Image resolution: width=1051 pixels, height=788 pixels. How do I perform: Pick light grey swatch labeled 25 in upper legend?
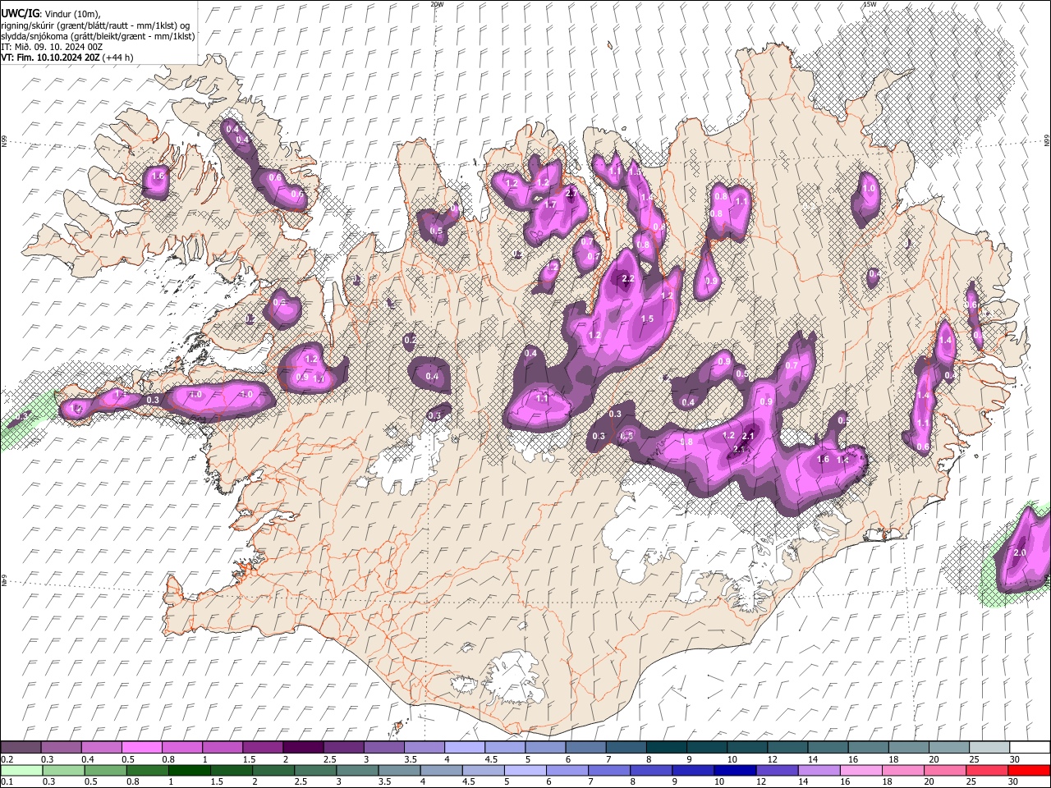989,747
